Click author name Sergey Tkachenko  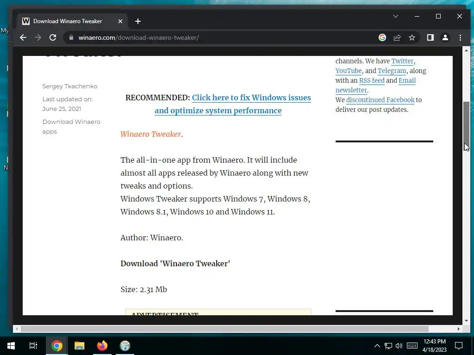click(70, 86)
